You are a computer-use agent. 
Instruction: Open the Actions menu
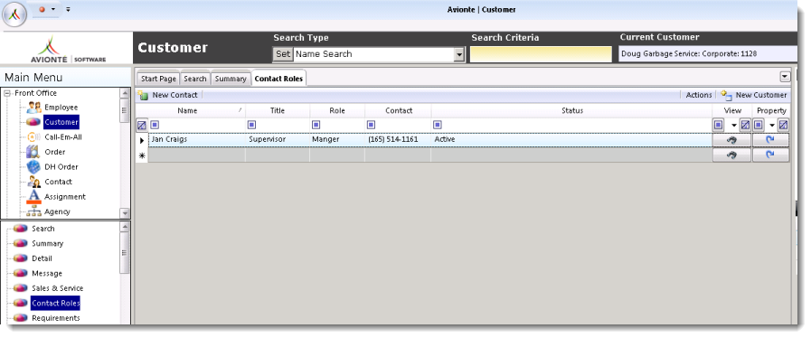point(699,95)
